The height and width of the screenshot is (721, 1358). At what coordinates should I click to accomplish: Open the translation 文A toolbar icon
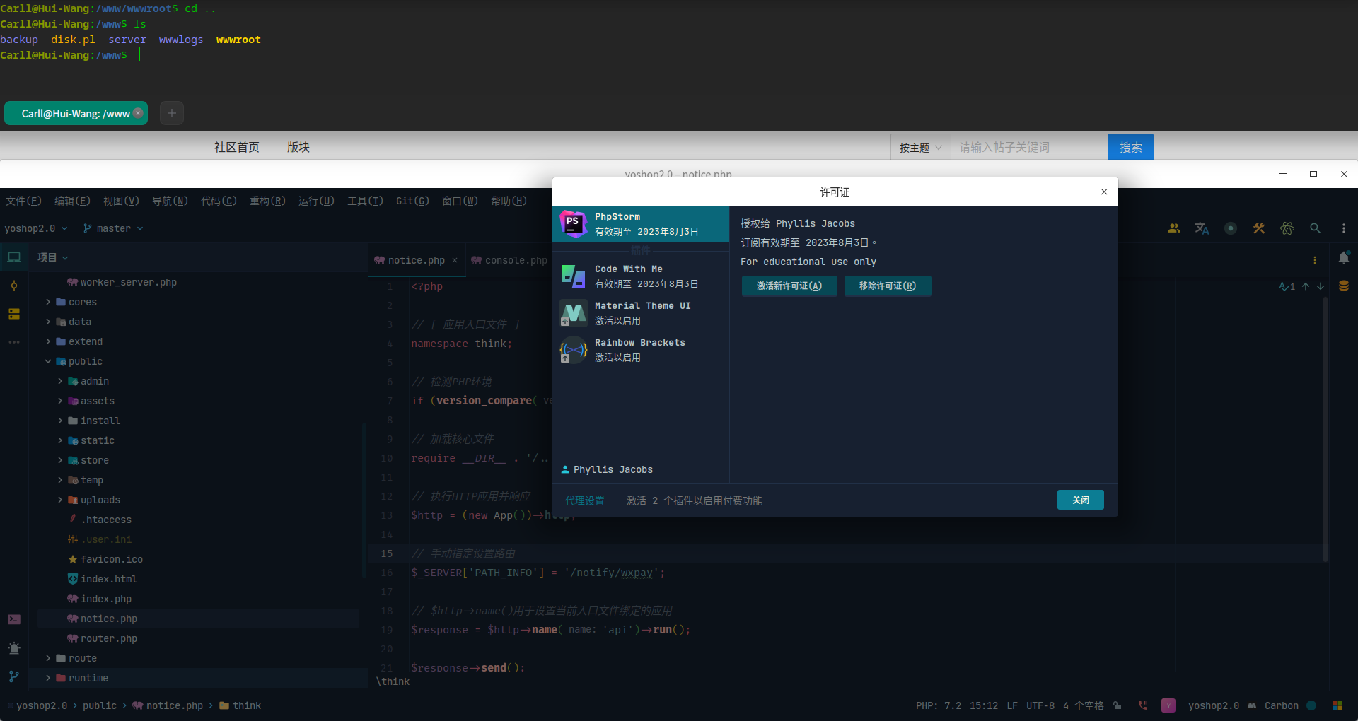pos(1201,228)
